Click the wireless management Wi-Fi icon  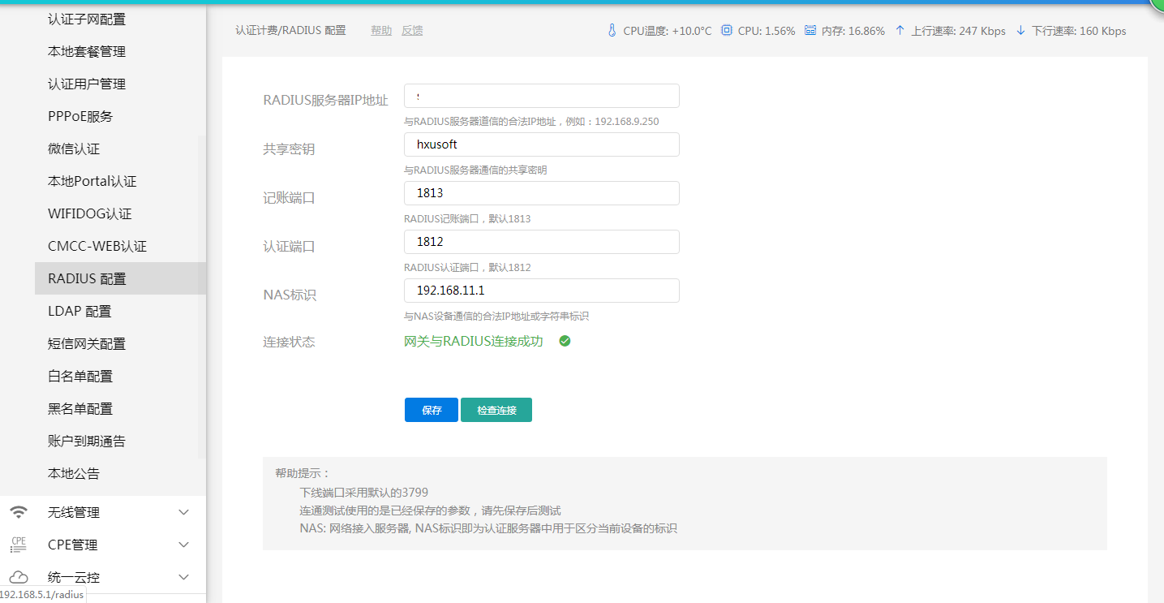(18, 512)
